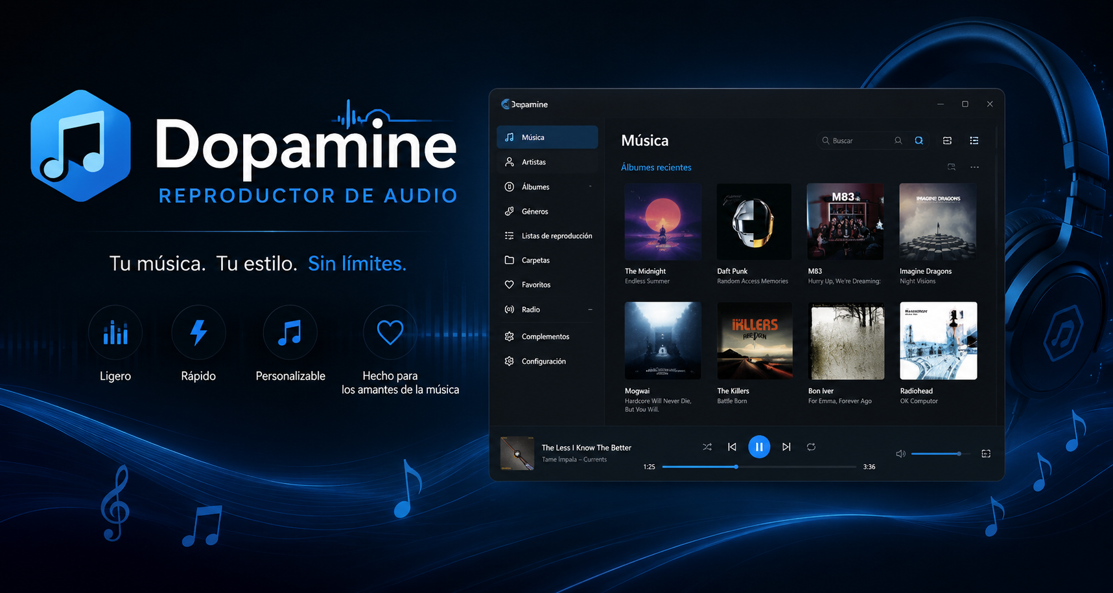Mute audio with the speaker icon
The width and height of the screenshot is (1113, 593).
click(900, 454)
